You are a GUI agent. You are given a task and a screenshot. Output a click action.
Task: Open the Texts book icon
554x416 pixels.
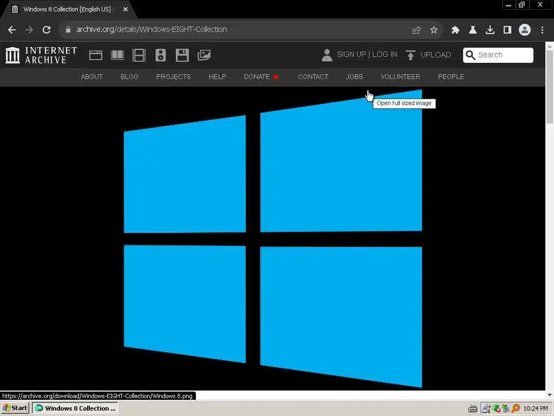[x=117, y=55]
